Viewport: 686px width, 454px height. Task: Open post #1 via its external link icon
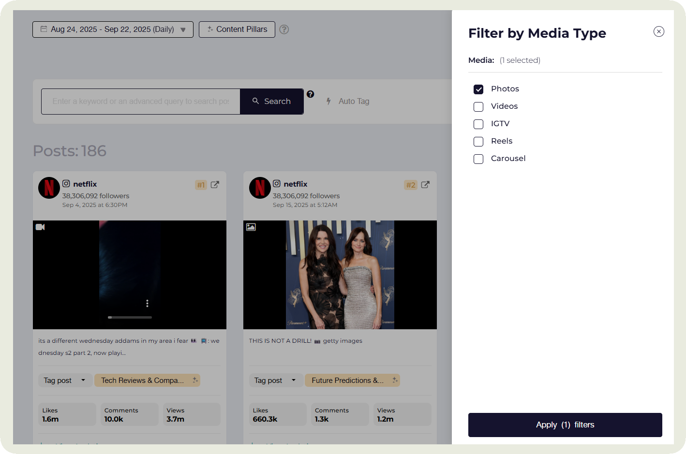pyautogui.click(x=214, y=184)
